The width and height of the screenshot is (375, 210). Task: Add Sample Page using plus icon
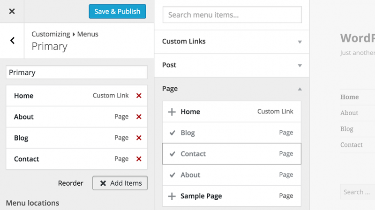(x=172, y=196)
